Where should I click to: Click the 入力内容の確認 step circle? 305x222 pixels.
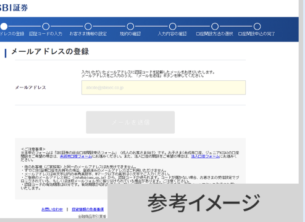point(173,27)
